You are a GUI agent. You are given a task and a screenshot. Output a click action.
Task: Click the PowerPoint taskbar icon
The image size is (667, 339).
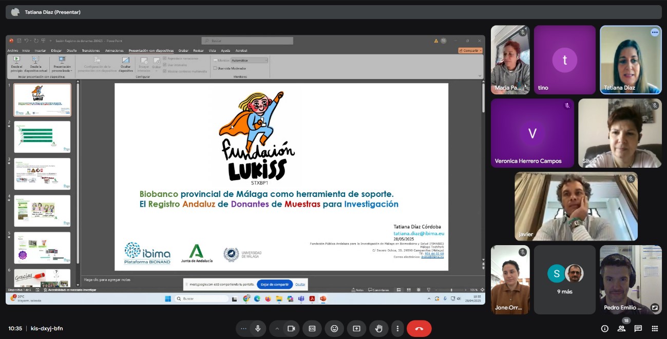pyautogui.click(x=323, y=298)
